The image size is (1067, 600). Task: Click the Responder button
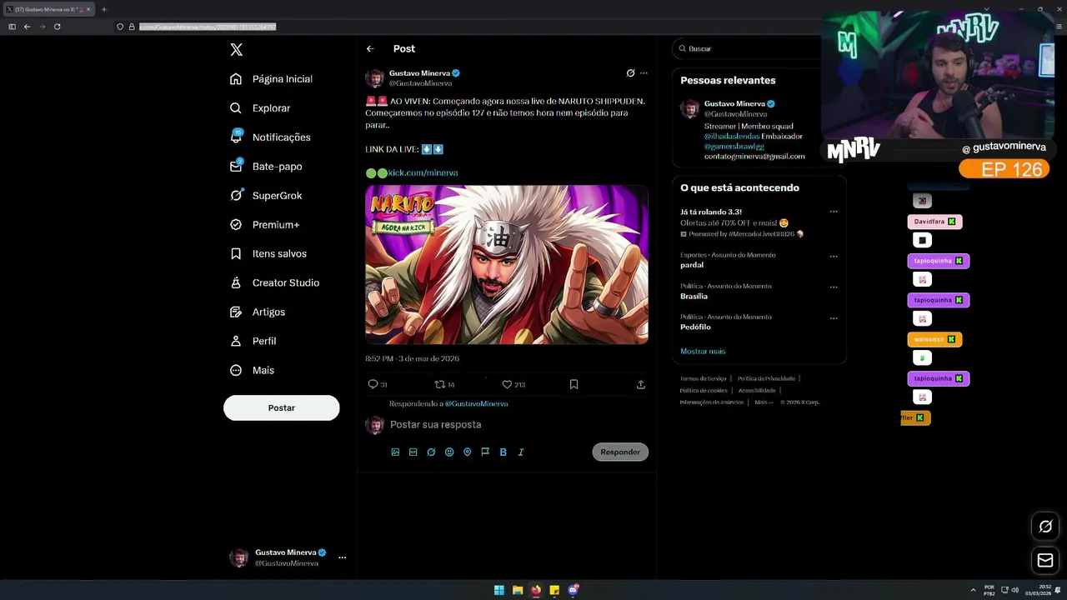click(x=620, y=452)
